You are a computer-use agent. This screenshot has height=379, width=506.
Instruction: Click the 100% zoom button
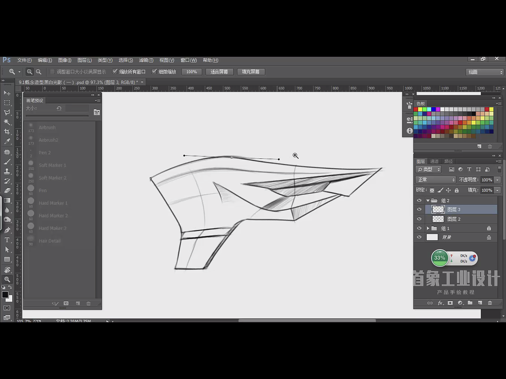tap(192, 72)
